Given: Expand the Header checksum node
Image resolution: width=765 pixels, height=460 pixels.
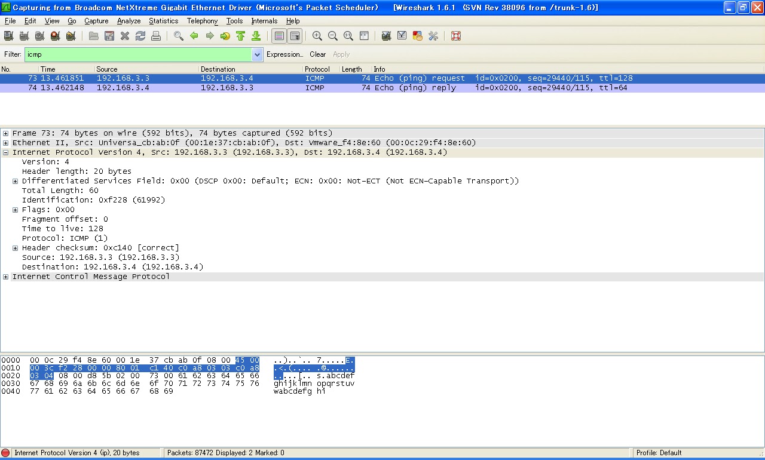Looking at the screenshot, I should [x=16, y=248].
